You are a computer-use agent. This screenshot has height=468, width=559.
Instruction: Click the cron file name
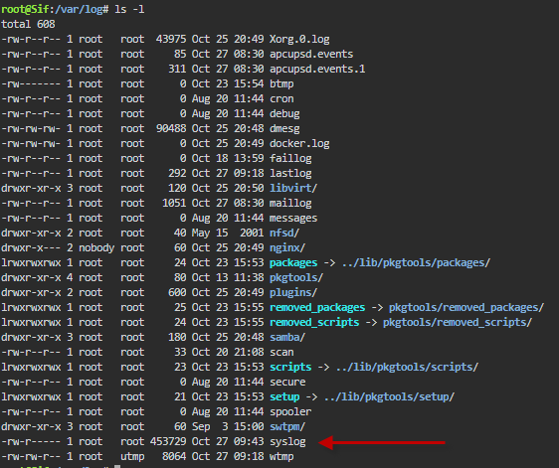click(281, 98)
